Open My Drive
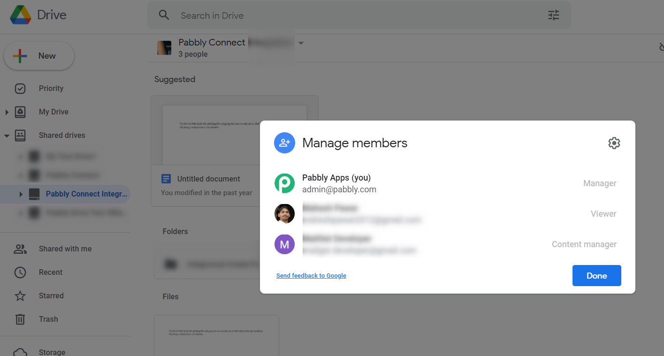The image size is (664, 356). (x=53, y=112)
